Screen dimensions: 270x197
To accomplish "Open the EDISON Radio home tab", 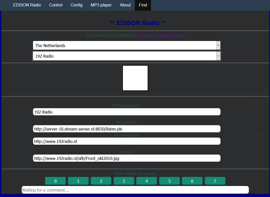I will [x=27, y=5].
